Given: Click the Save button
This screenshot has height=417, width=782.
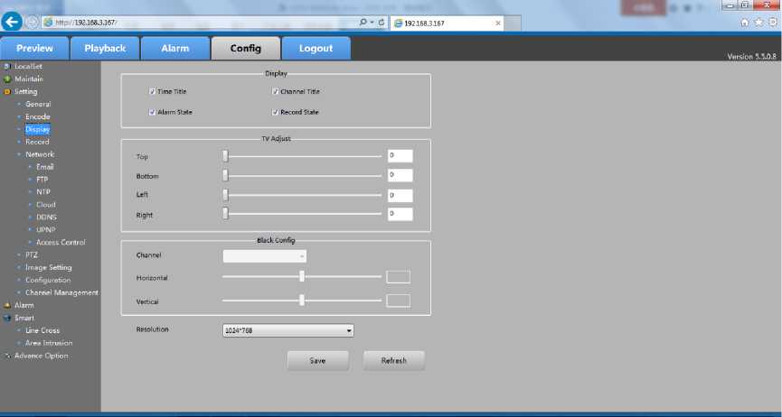Looking at the screenshot, I should point(317,360).
